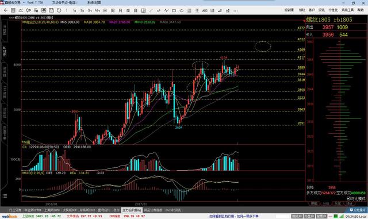Switch chart to monthly (月) period
Image resolution: width=368 pixels, height=219 pixels.
coord(120,10)
